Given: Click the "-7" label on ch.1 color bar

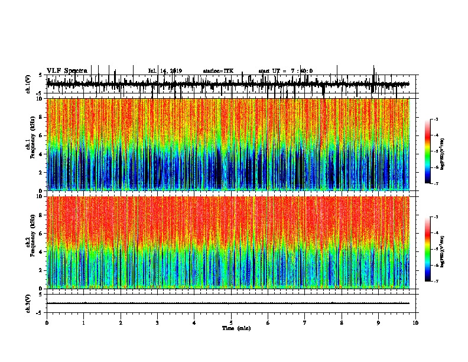Looking at the screenshot, I should [x=435, y=183].
